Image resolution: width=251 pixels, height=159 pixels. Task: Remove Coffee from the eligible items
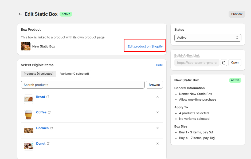(x=158, y=112)
